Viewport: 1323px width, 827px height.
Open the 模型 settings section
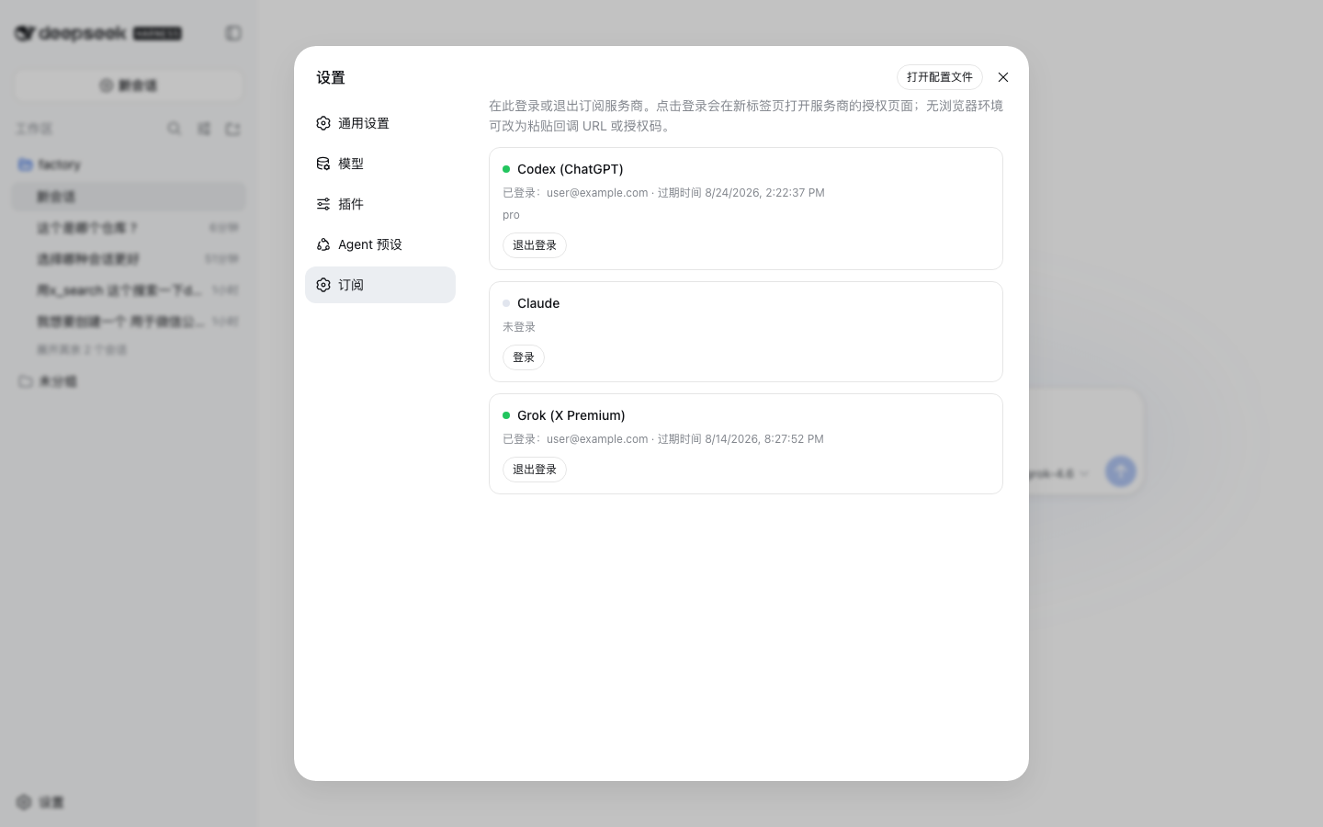click(x=380, y=164)
